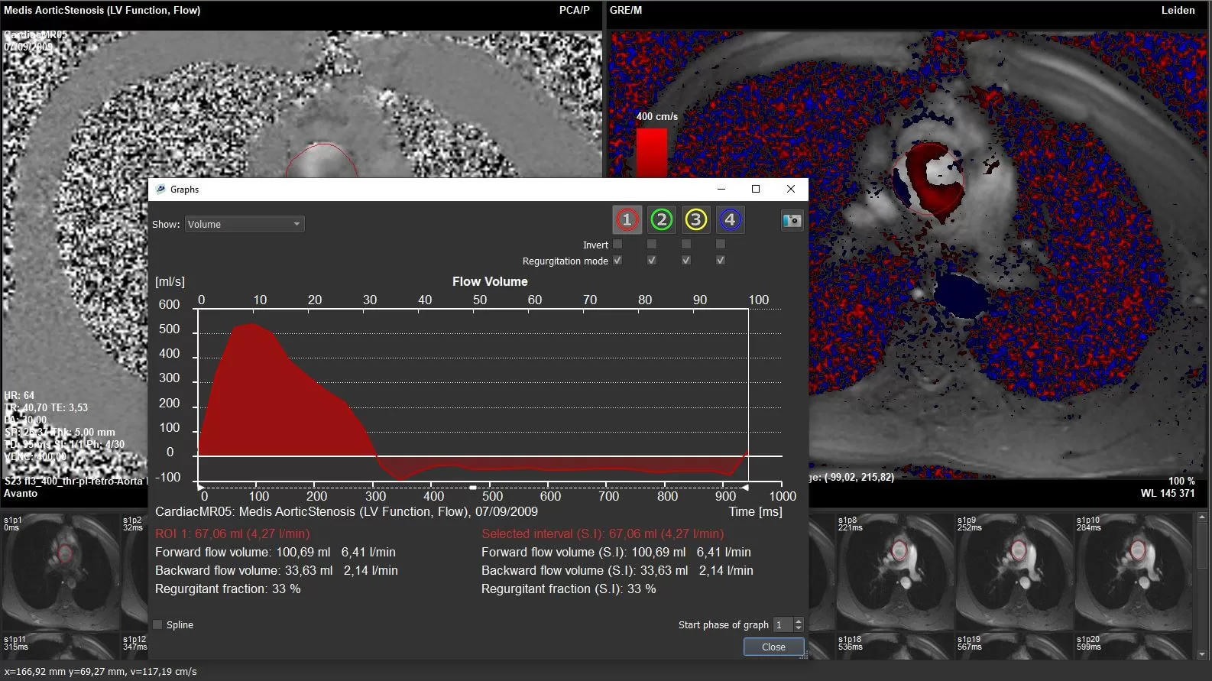Select ROI 4 blue circle button
This screenshot has width=1212, height=681.
pos(730,220)
